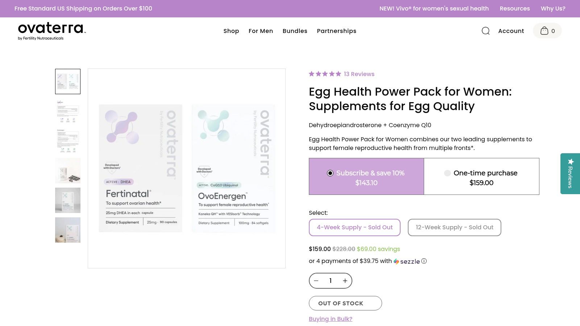Image resolution: width=580 pixels, height=326 pixels.
Task: Open the Shop menu
Action: pos(231,31)
